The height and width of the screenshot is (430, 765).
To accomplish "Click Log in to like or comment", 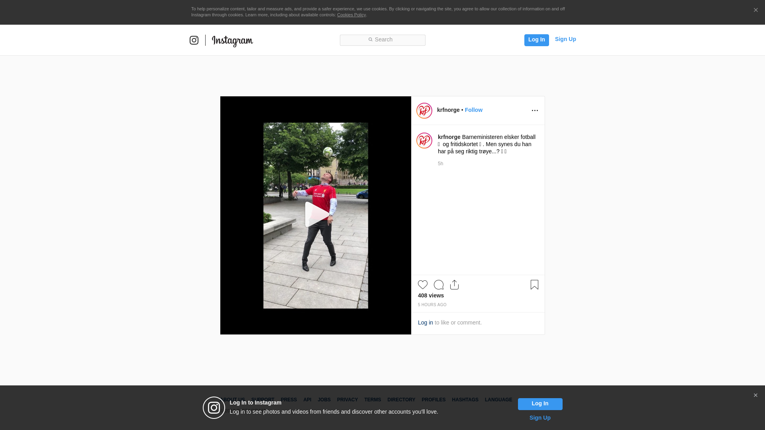I will click(425, 322).
